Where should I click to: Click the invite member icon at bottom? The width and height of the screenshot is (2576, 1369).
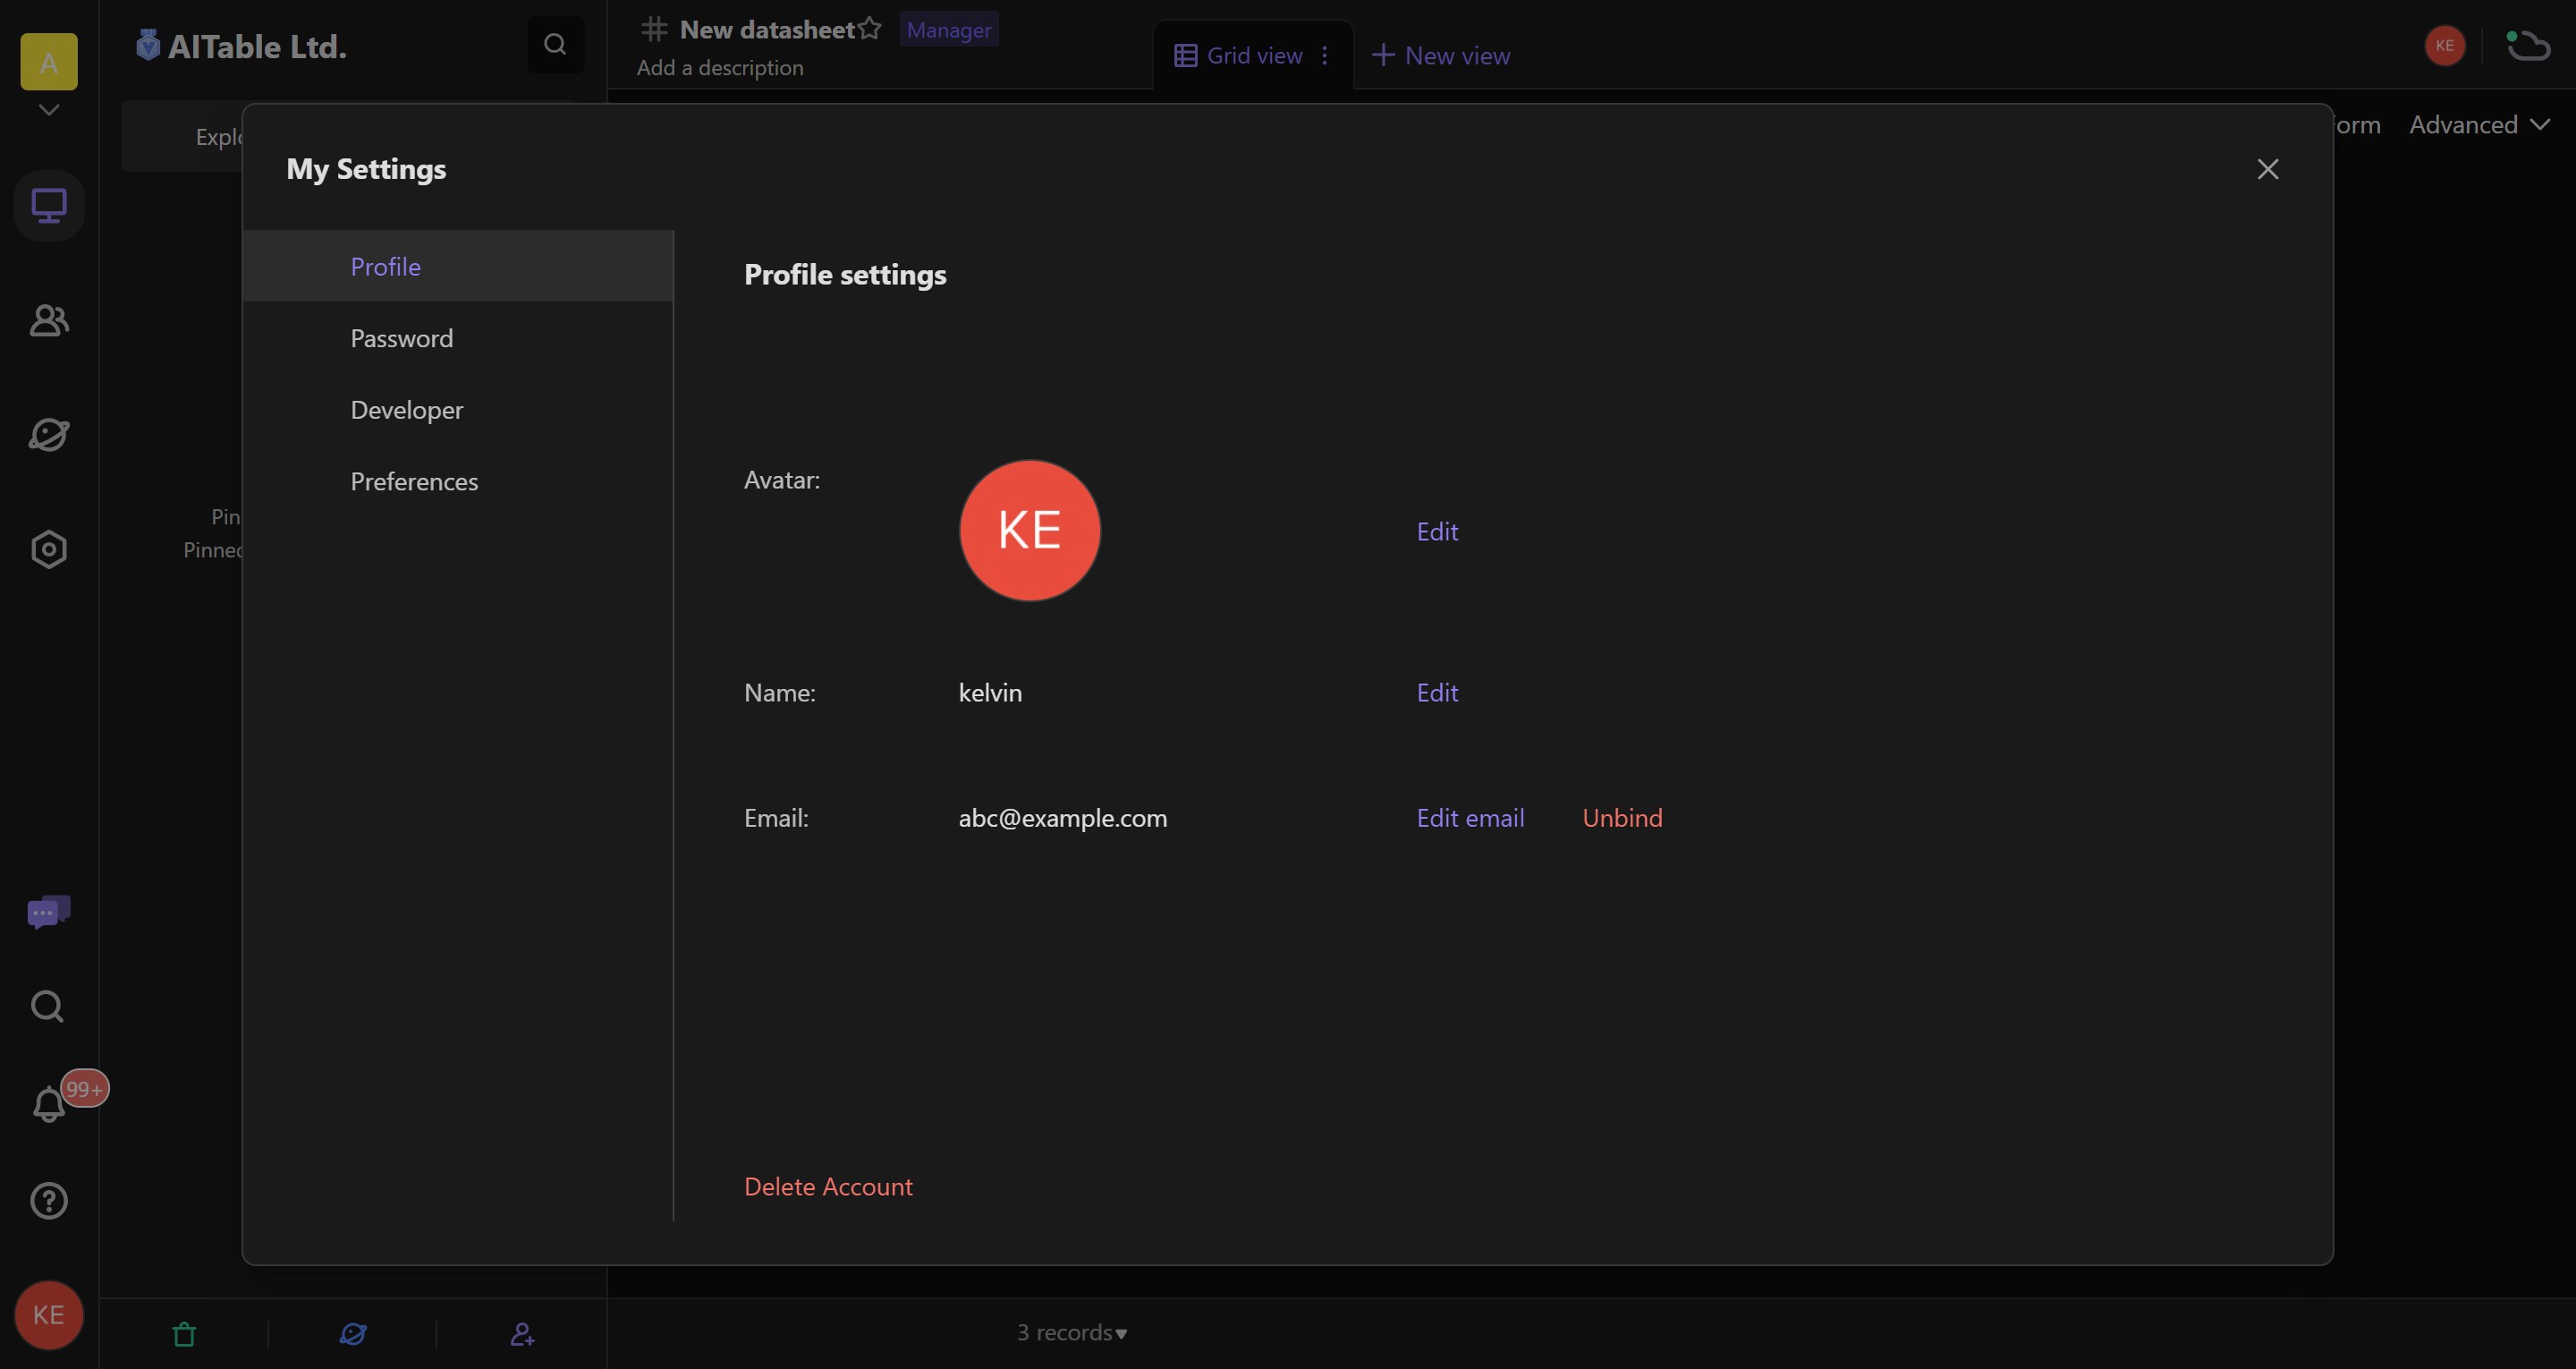[x=522, y=1334]
